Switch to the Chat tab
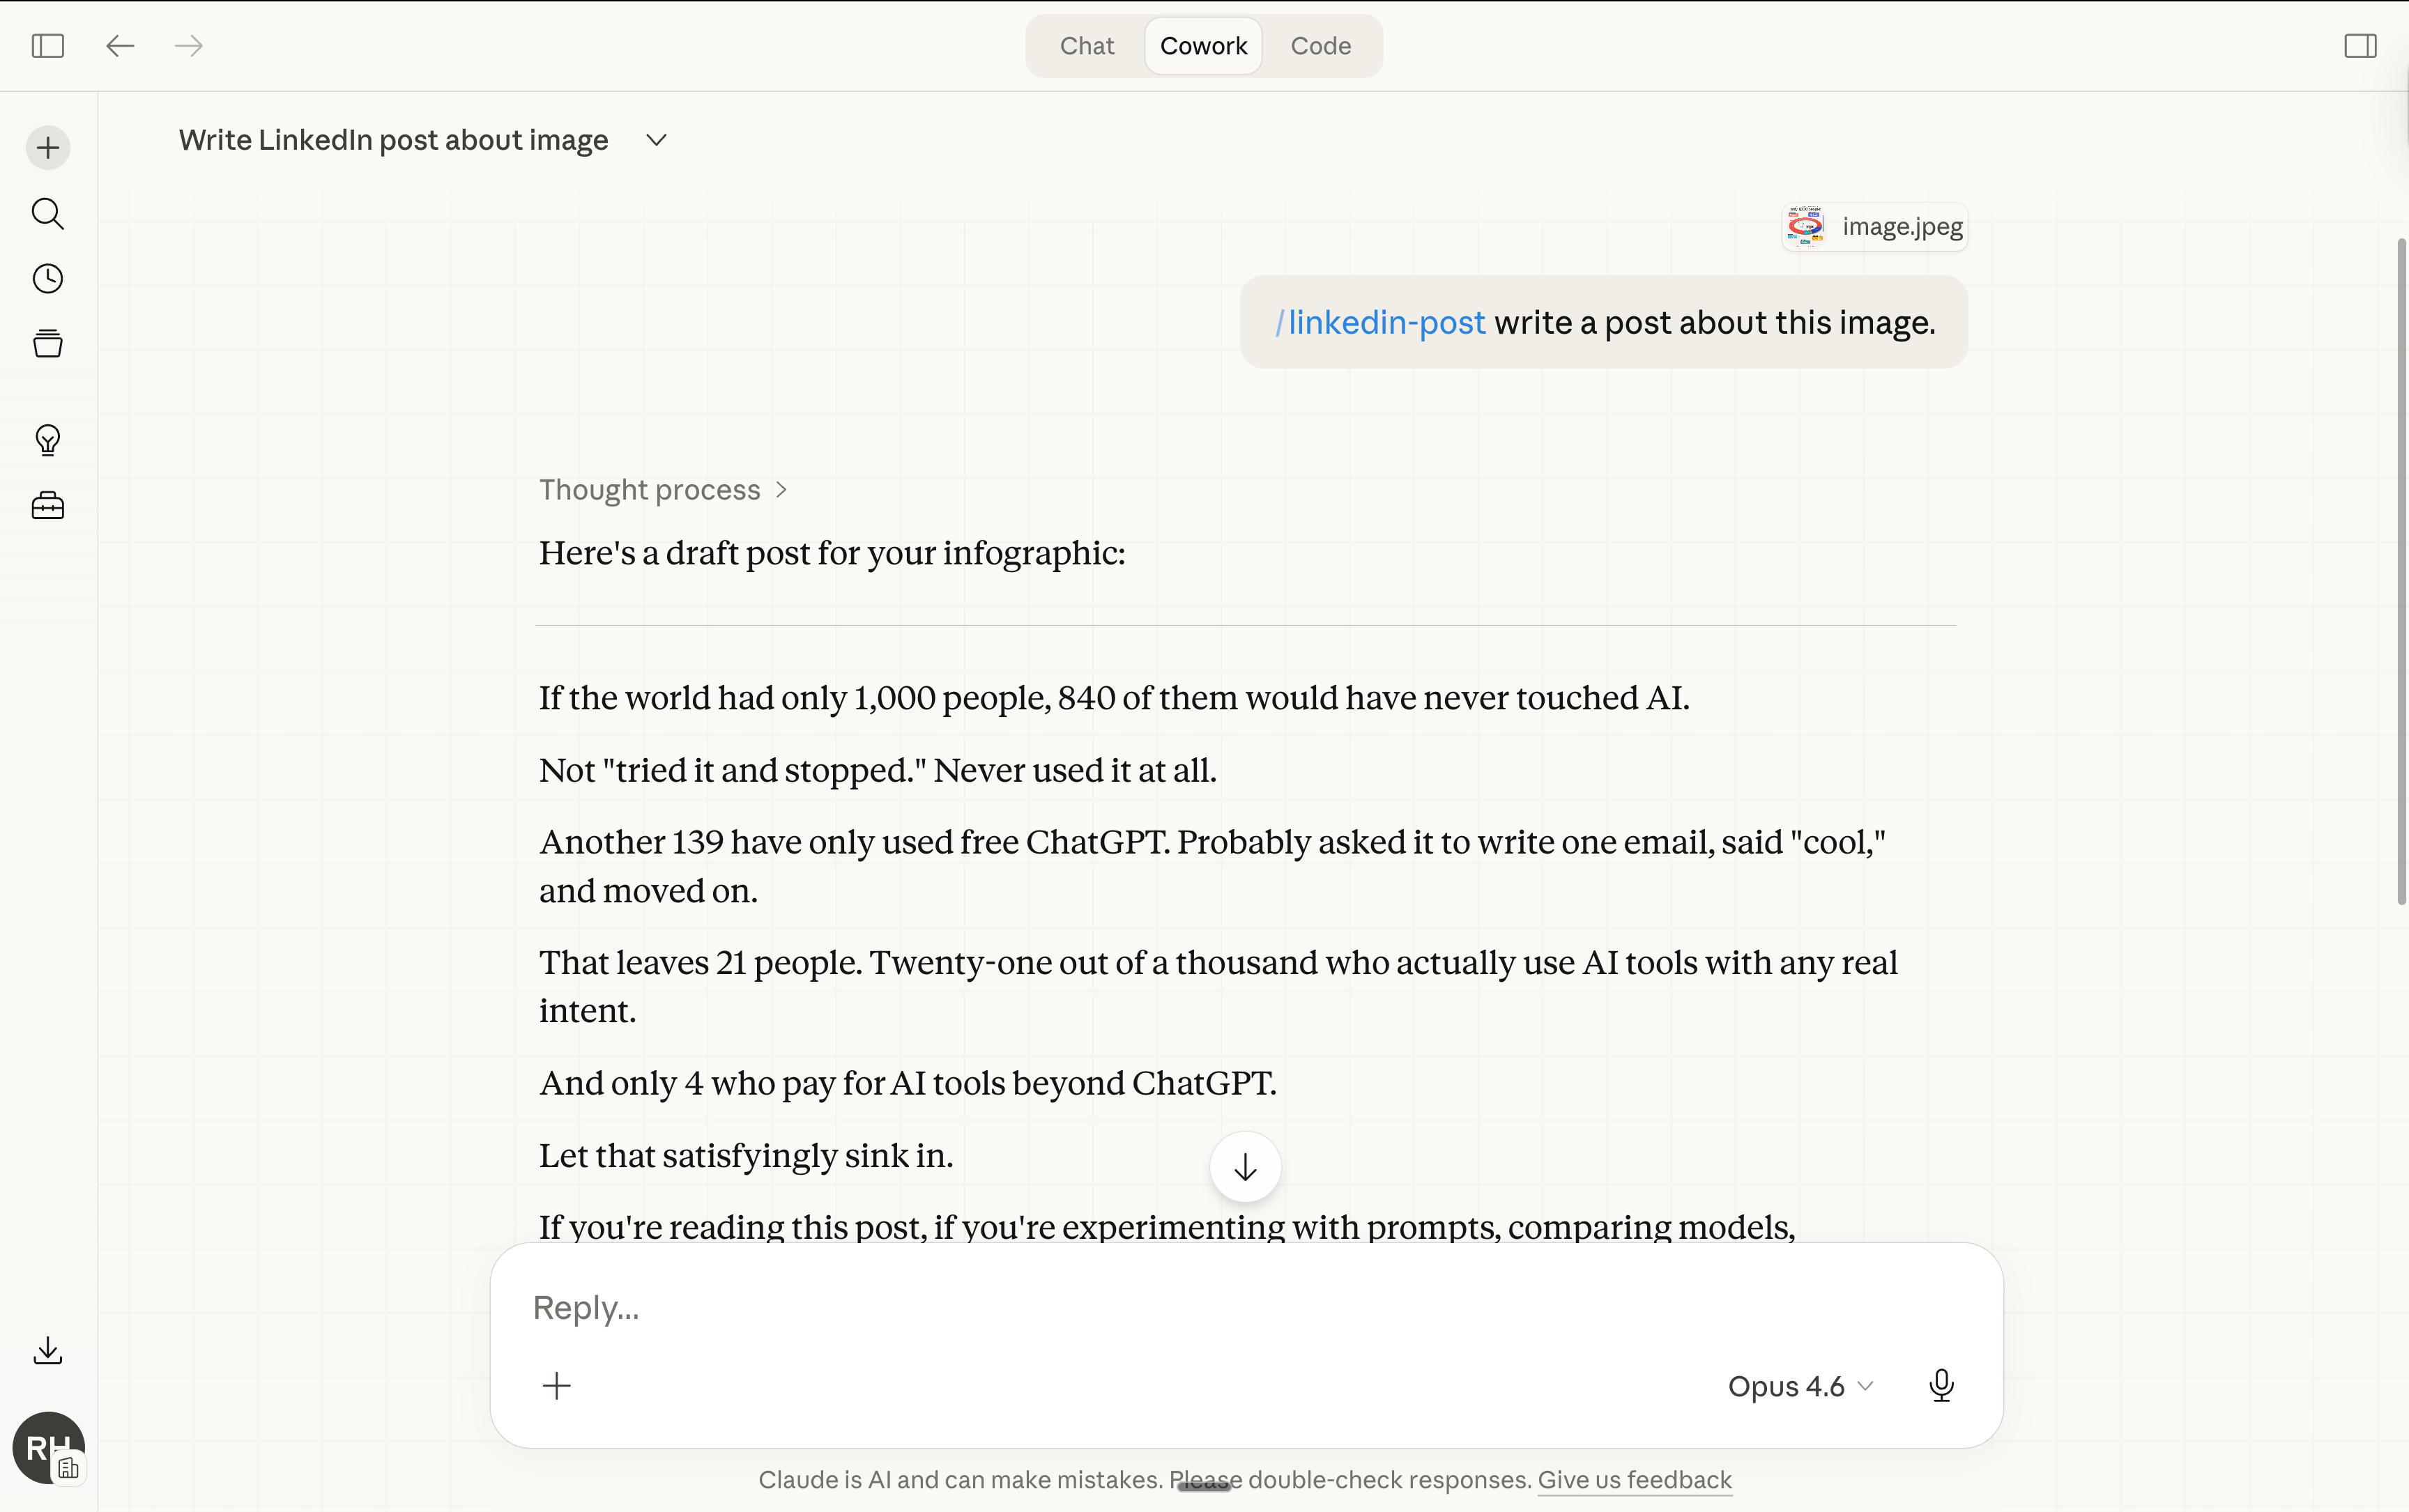Screen dimensions: 2409x1512 click(x=1087, y=46)
